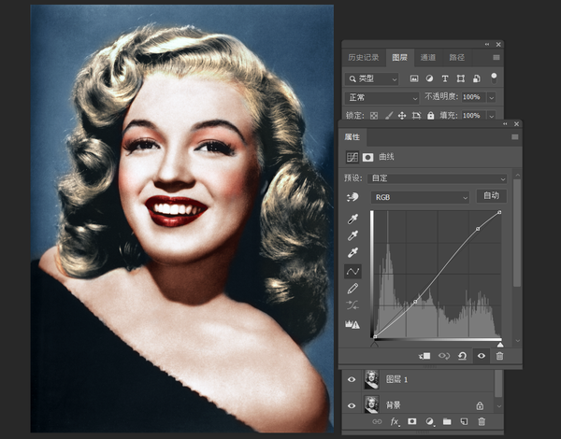
Task: Filter layers by pixel layers icon
Action: point(414,79)
